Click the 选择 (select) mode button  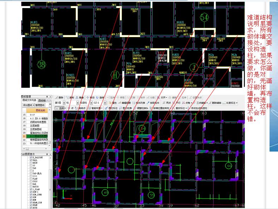tap(60, 108)
